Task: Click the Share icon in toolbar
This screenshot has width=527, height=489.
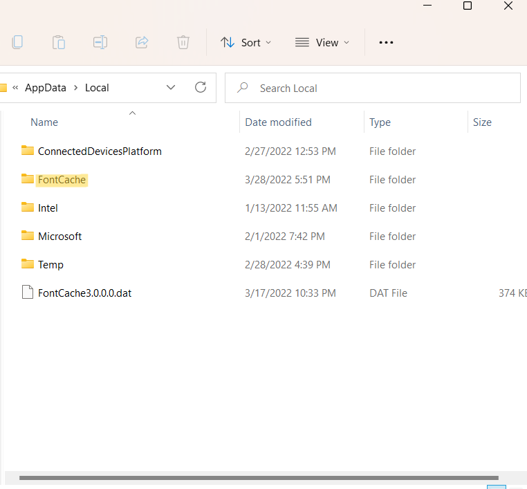Action: click(142, 42)
